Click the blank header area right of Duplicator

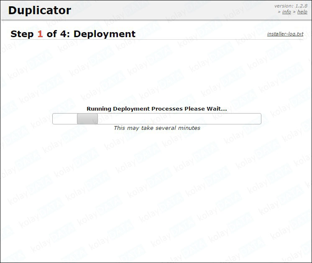[x=167, y=10]
